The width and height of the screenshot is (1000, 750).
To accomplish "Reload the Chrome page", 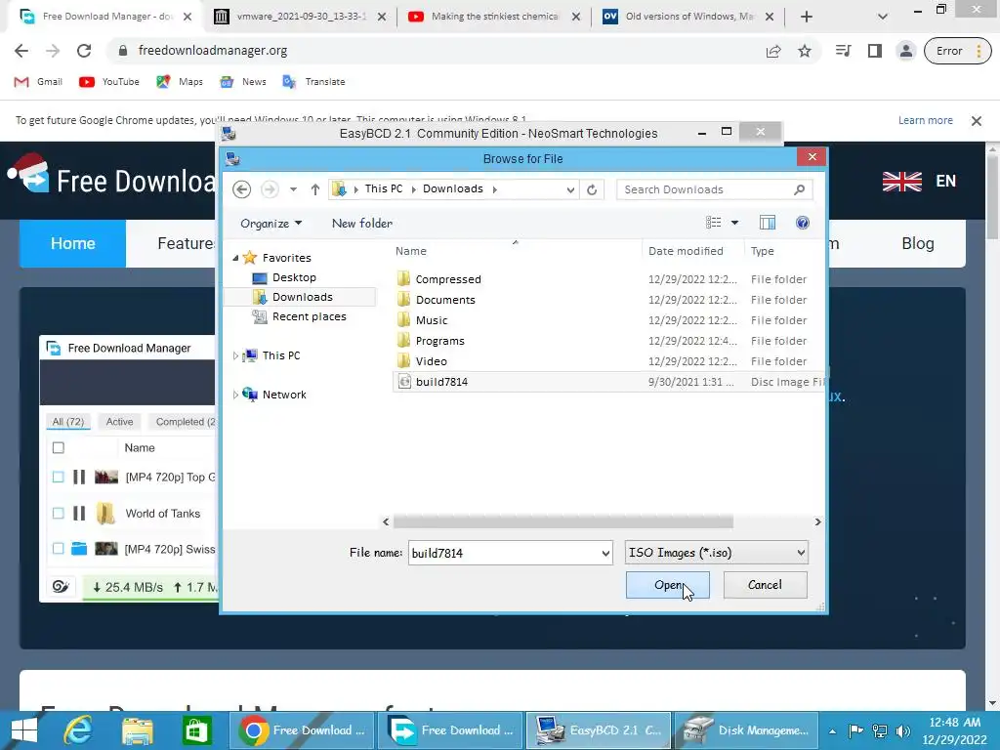I will coord(84,51).
